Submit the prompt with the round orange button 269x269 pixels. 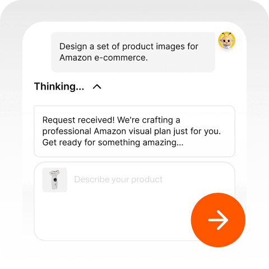(x=218, y=220)
